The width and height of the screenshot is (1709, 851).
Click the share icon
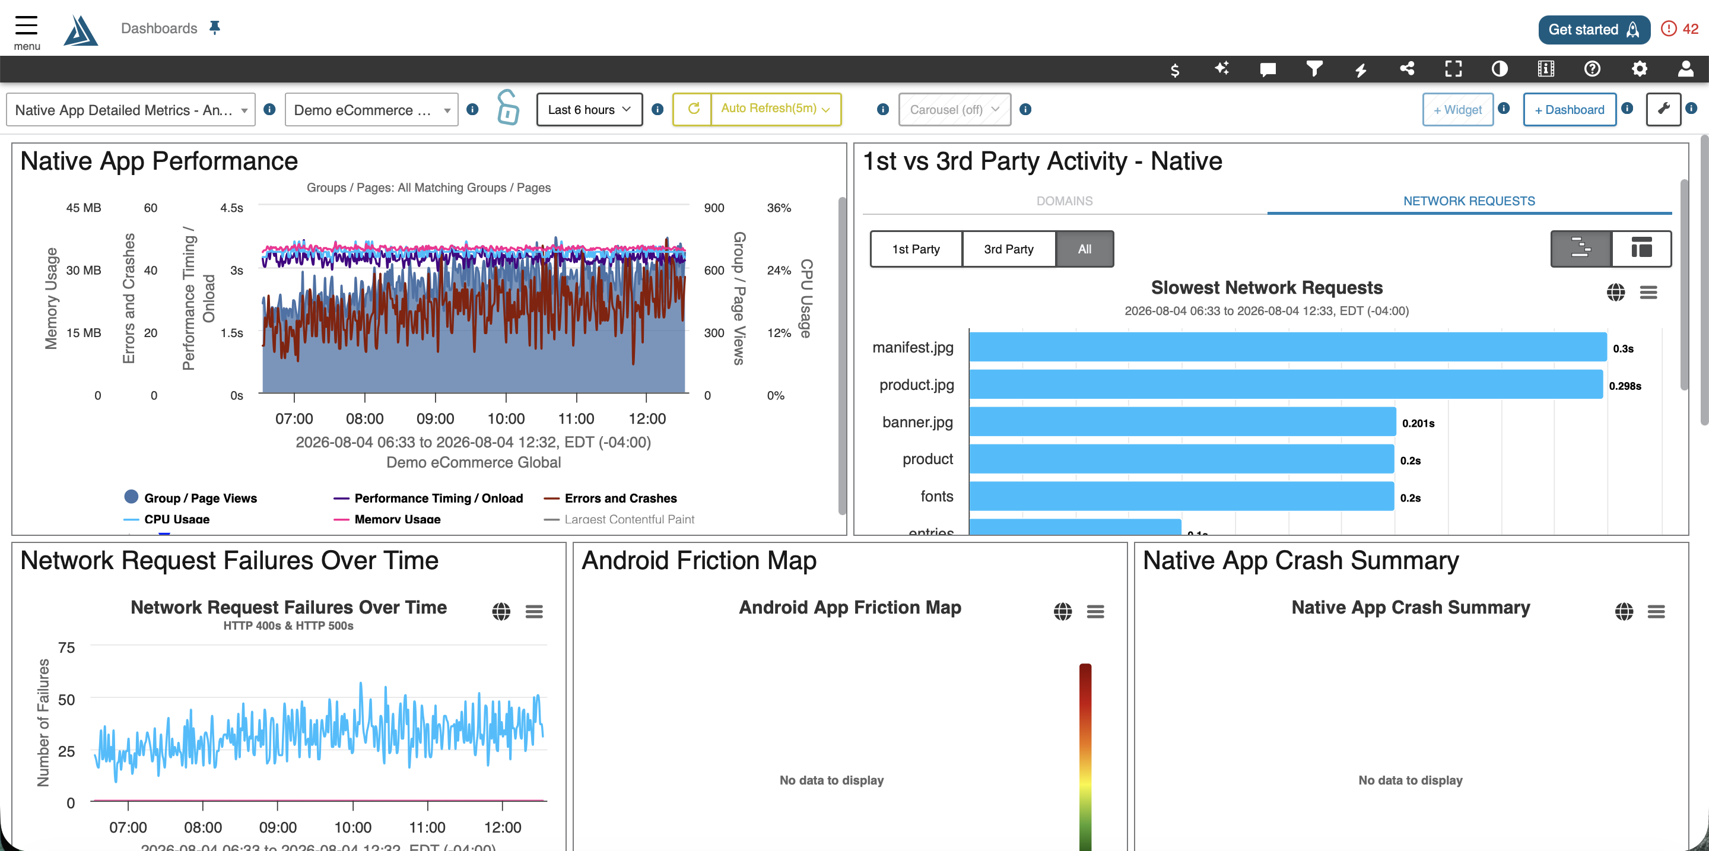click(x=1407, y=68)
